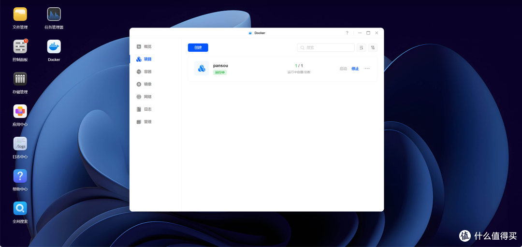Viewport: 522px width, 247px height.
Task: Click the 1 / 1 container count
Action: coord(299,66)
